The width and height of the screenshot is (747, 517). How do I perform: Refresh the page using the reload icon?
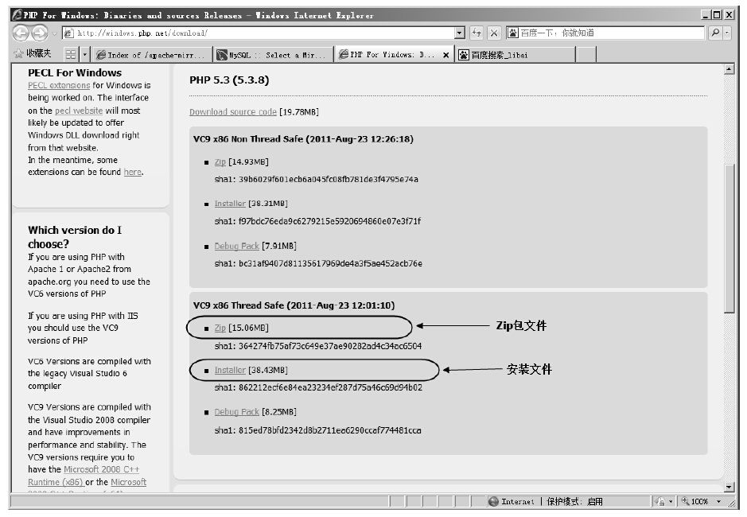tap(477, 33)
